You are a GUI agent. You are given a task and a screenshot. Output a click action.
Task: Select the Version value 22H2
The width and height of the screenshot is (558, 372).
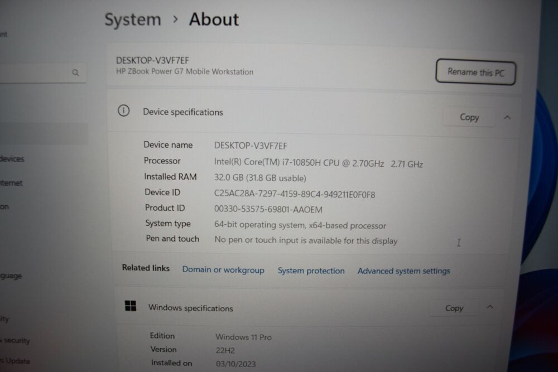(225, 350)
